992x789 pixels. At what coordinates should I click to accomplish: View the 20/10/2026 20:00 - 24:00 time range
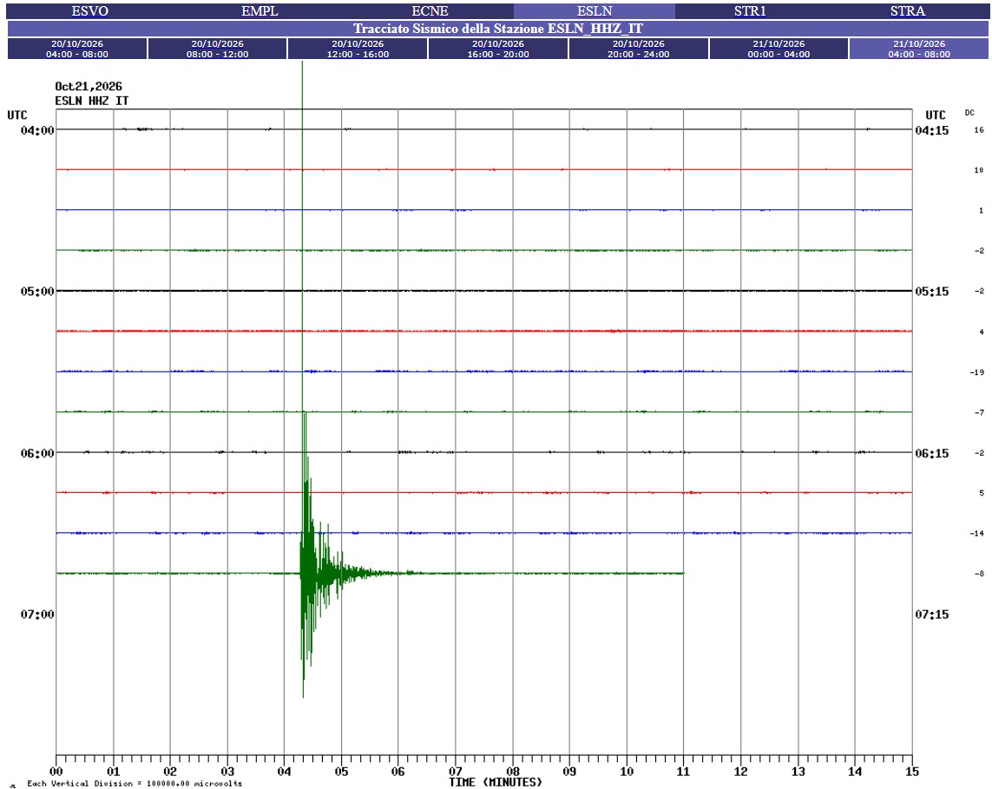(x=639, y=49)
